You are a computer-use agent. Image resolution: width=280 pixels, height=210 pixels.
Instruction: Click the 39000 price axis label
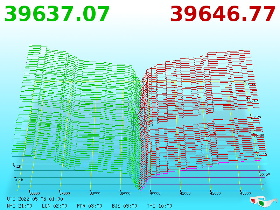coord(125,193)
